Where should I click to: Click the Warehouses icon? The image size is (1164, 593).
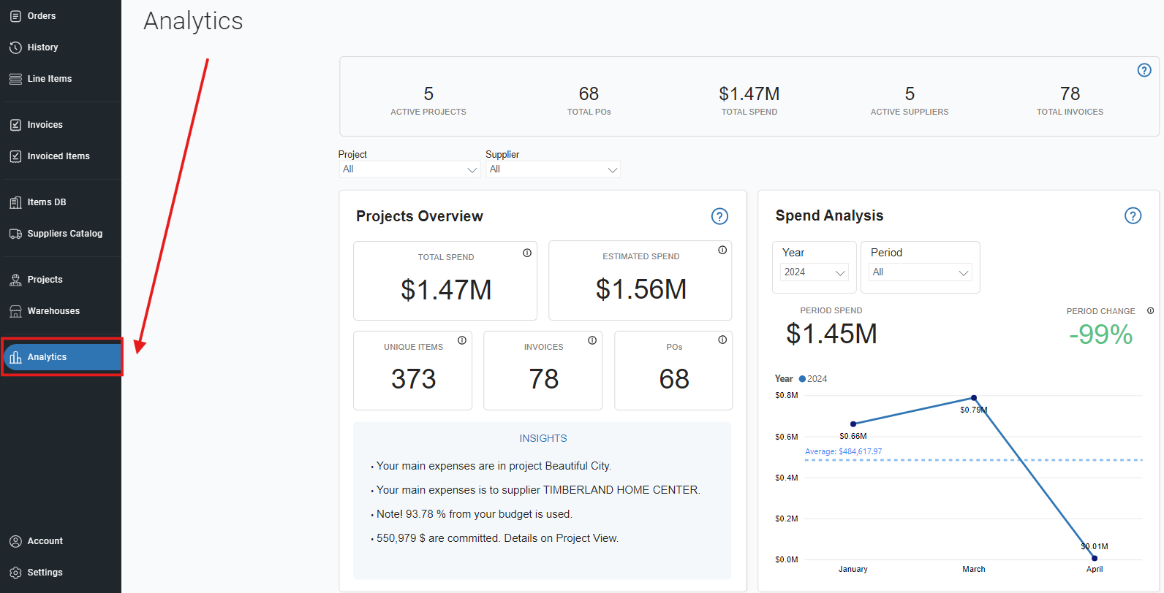click(15, 311)
